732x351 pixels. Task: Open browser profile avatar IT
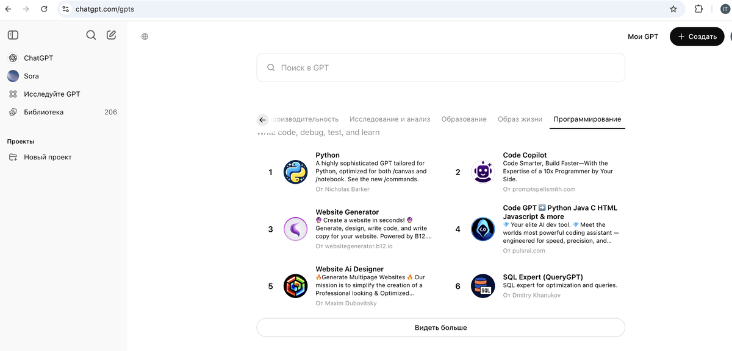(724, 9)
